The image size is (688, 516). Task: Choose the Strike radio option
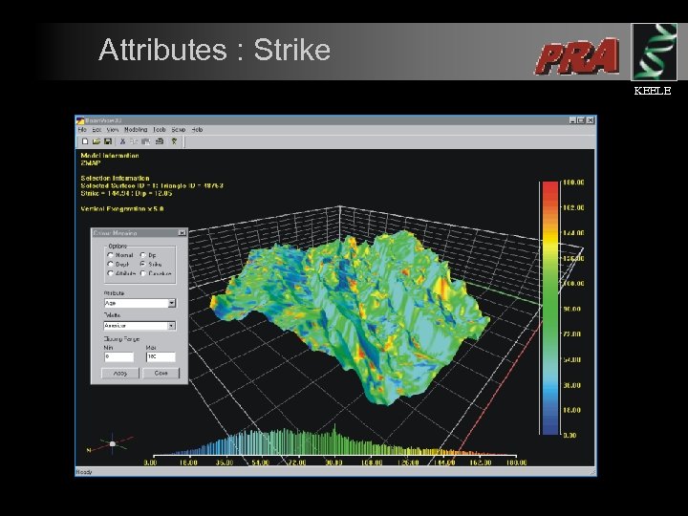pyautogui.click(x=142, y=265)
